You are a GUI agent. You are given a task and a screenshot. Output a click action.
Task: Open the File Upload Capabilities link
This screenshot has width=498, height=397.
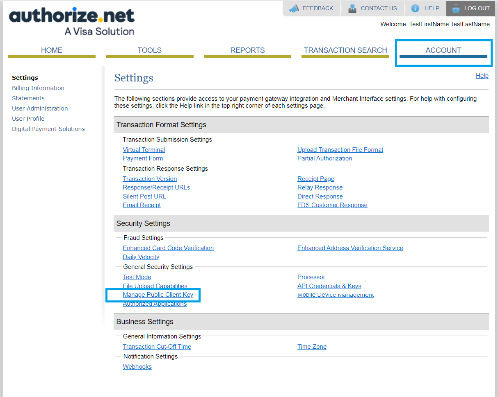click(155, 286)
